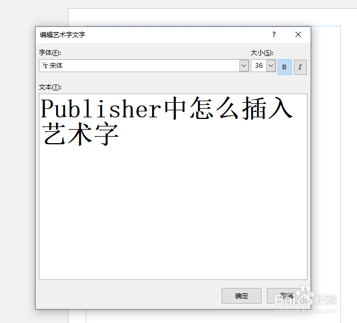
Task: Open the font name dropdown arrow
Action: 244,66
